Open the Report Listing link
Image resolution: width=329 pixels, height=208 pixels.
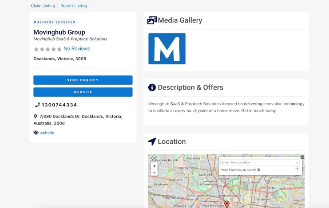(74, 6)
